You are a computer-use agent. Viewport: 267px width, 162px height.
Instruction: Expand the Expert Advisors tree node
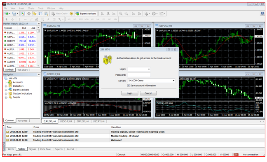pyautogui.click(x=6, y=90)
